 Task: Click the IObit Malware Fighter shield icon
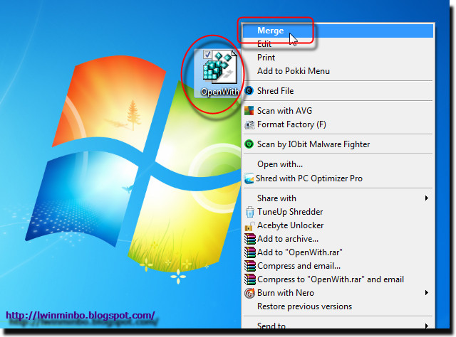249,144
